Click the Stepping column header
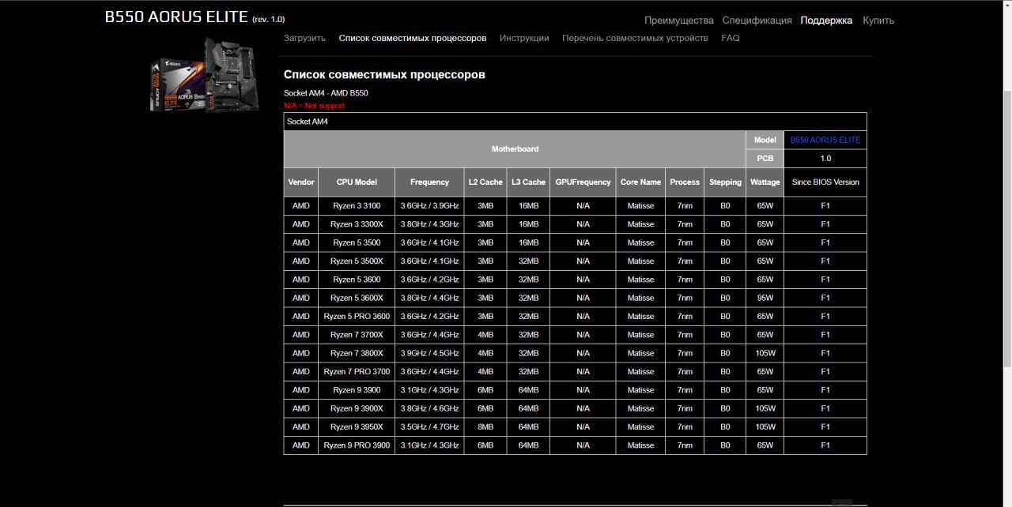Screen dimensions: 1012x507 (x=725, y=182)
